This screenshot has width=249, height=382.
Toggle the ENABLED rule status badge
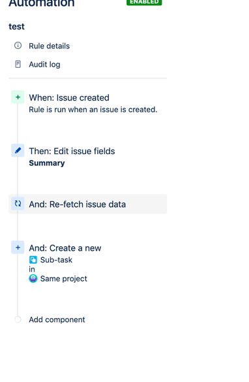pyautogui.click(x=144, y=2)
